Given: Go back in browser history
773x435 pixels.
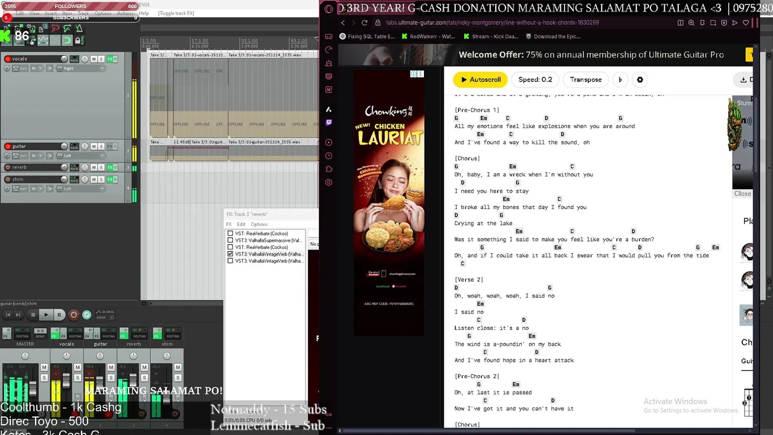Looking at the screenshot, I should [x=343, y=22].
